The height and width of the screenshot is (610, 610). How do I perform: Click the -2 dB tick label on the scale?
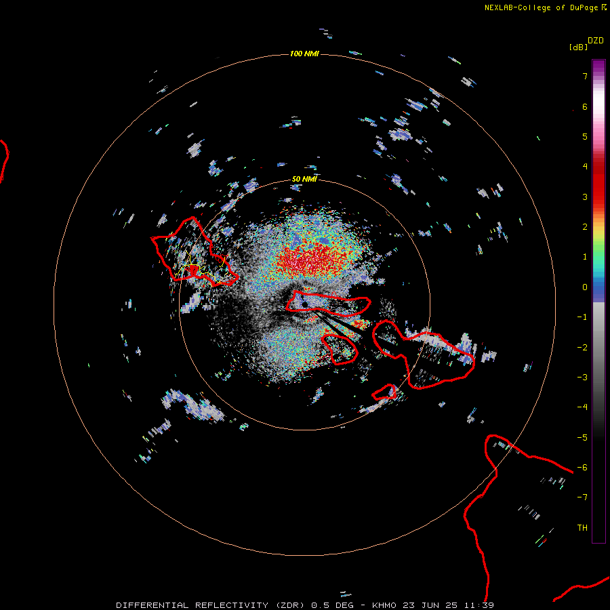[x=582, y=348]
